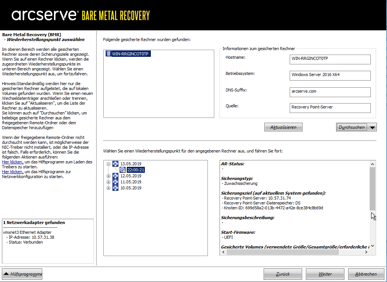
Task: Click the details panel scroll-left arrow
Action: [x=223, y=252]
